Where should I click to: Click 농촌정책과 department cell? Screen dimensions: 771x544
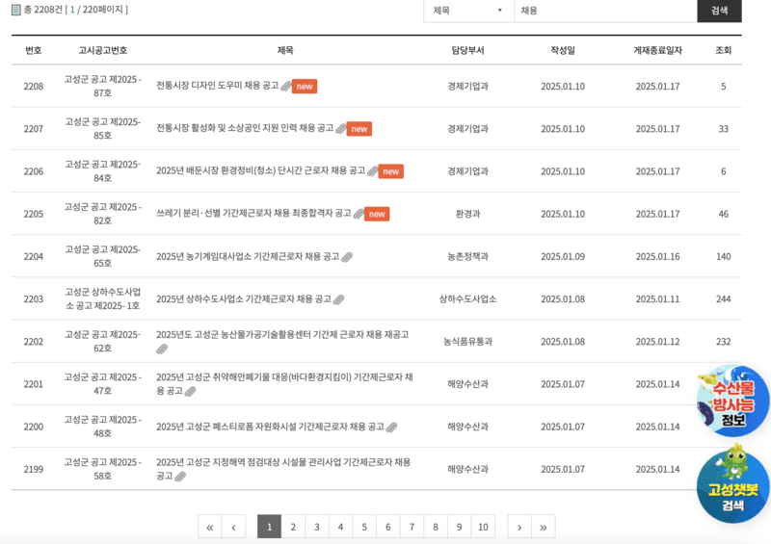(x=467, y=256)
